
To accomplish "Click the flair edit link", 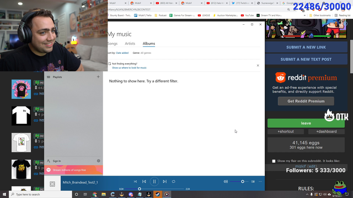I will (x=312, y=166).
